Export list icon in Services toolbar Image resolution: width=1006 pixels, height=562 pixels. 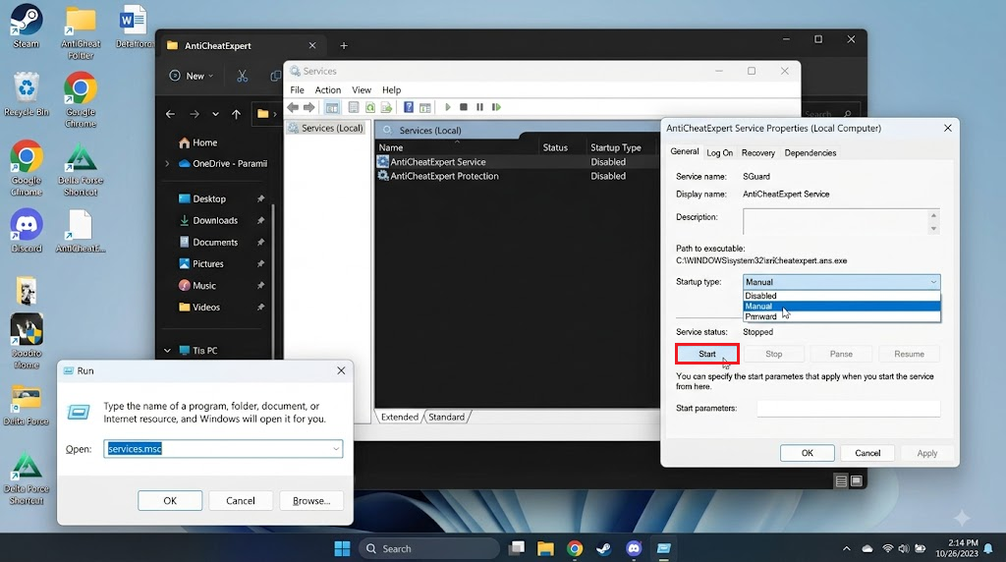click(x=386, y=107)
